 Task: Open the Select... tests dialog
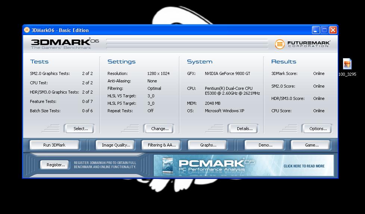point(79,129)
